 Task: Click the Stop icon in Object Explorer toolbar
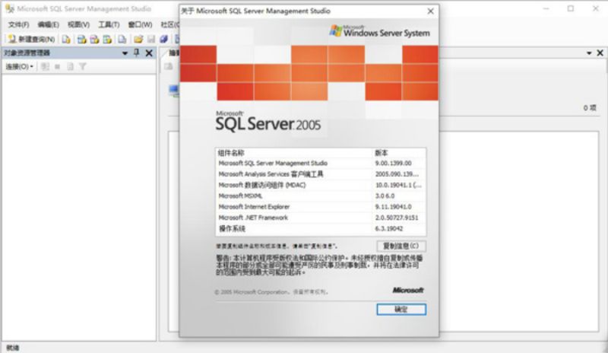(58, 67)
